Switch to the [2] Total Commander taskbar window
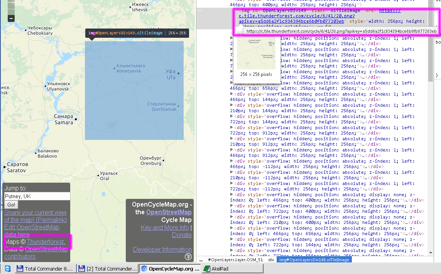This screenshot has width=441, height=274. coord(107,269)
